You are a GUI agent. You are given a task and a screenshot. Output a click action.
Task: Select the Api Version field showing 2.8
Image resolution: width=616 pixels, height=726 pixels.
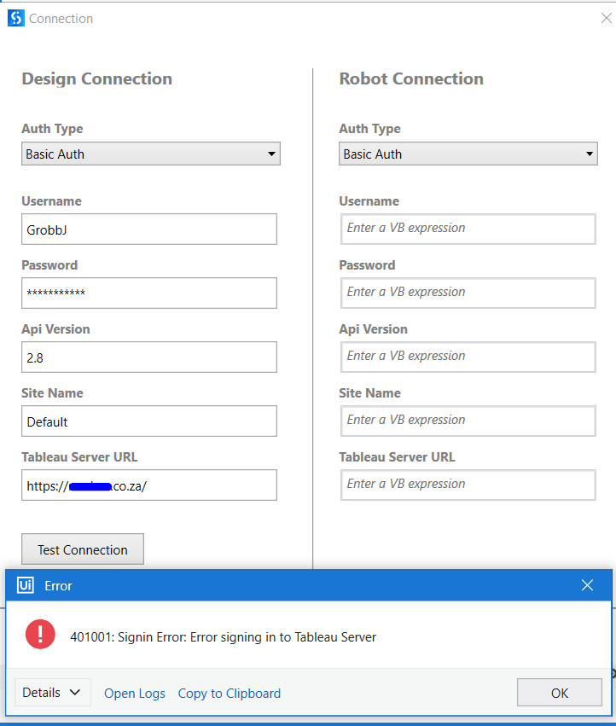tap(148, 357)
